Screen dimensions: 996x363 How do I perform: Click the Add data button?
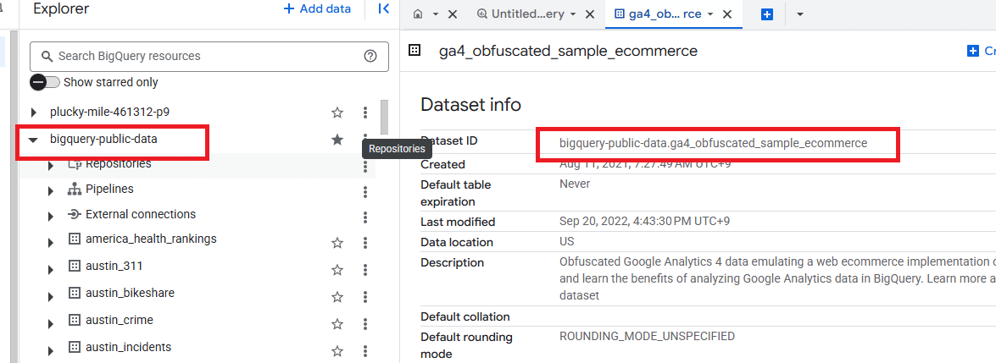click(x=317, y=9)
